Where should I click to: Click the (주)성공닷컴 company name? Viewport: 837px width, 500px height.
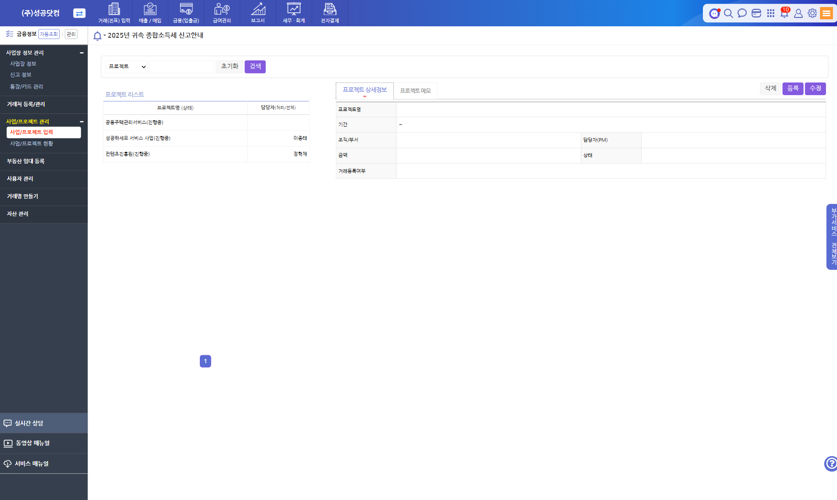point(40,13)
